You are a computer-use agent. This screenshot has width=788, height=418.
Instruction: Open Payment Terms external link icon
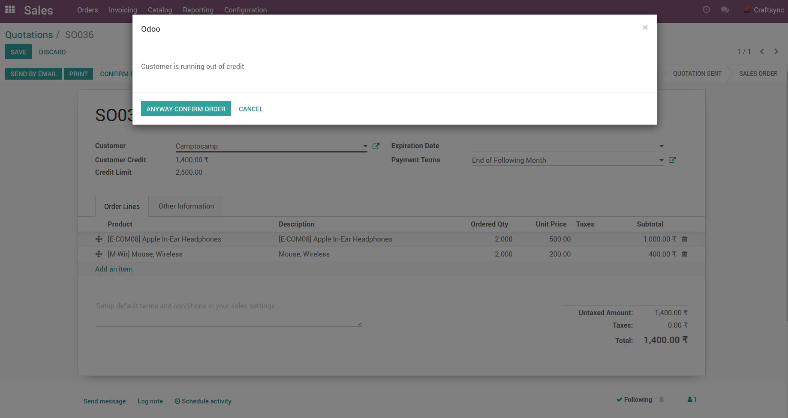[672, 160]
